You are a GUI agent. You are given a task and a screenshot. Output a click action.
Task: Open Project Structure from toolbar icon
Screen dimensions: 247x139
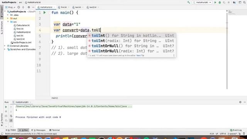pos(234,2)
